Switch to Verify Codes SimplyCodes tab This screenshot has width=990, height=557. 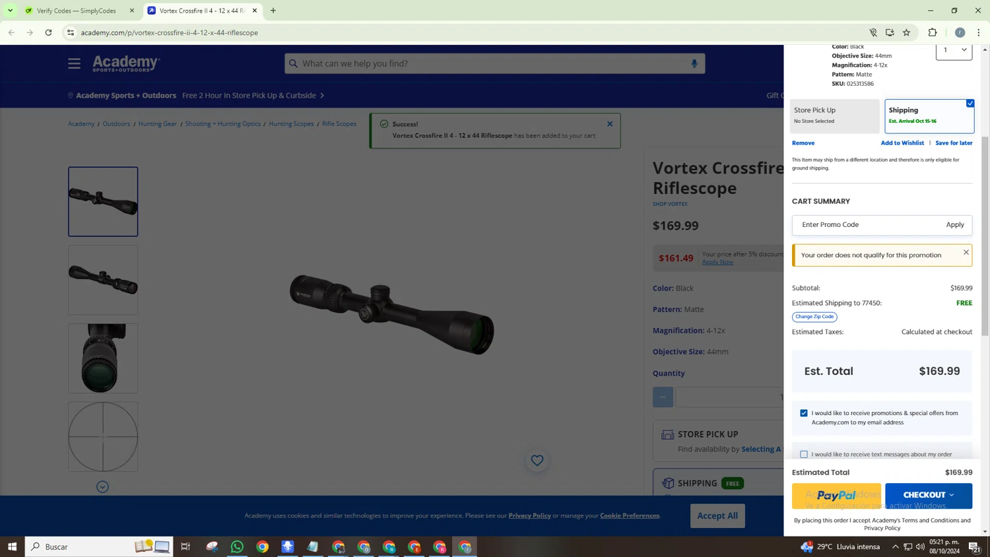point(76,11)
